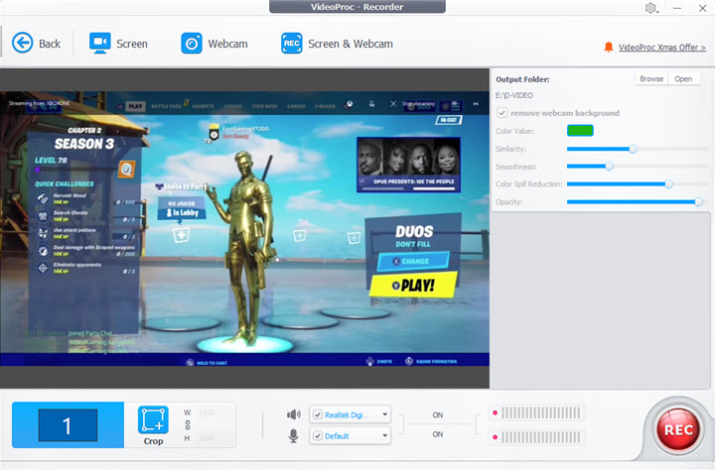This screenshot has width=715, height=470.
Task: Expand the Realtek Digi device dropdown
Action: 385,414
